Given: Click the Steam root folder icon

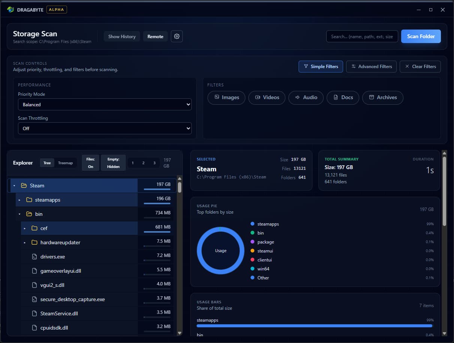Looking at the screenshot, I should (24, 186).
